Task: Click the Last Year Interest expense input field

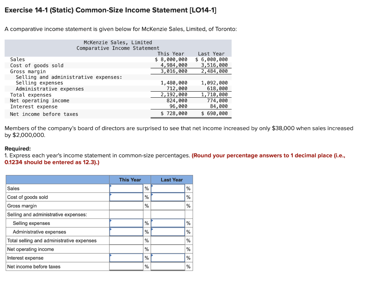Action: [168, 258]
